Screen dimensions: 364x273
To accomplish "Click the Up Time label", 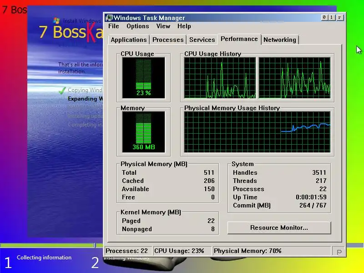I will 245,197.
